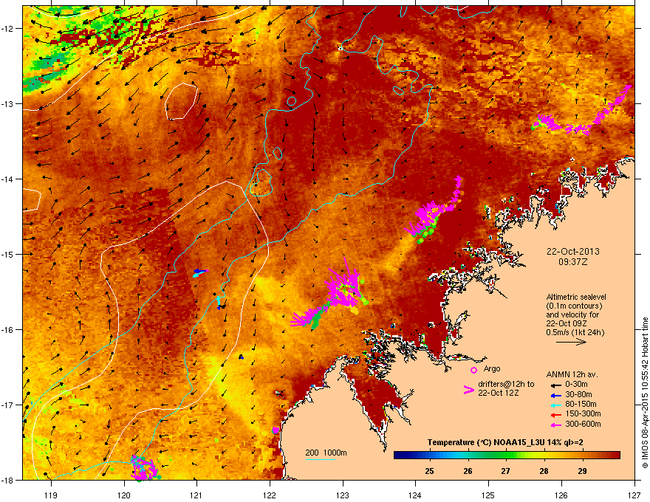This screenshot has width=650, height=502.
Task: Click the latitude axis label -14
Action: coord(7,179)
